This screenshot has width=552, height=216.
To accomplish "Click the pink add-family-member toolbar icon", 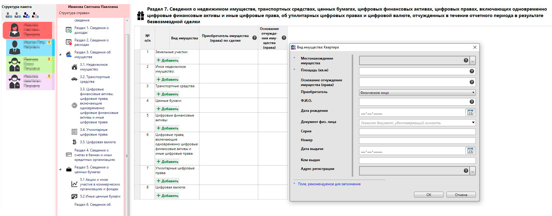I will 35,15.
